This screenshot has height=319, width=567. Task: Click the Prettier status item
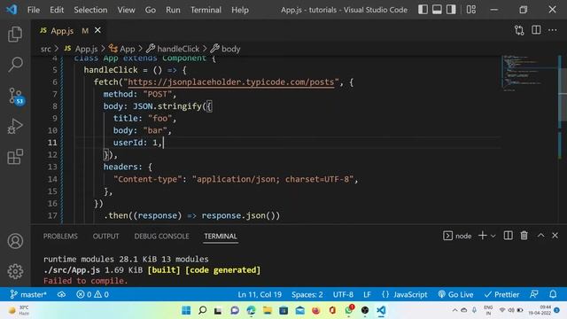tap(501, 294)
